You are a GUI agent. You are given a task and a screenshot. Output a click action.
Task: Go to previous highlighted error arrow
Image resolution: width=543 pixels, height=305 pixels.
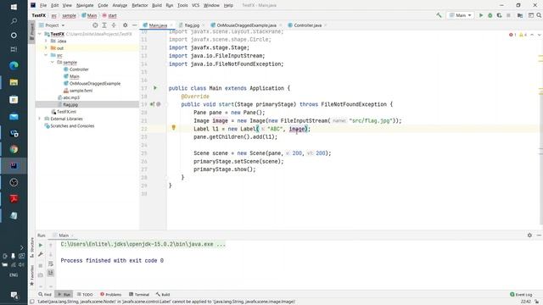click(x=532, y=35)
